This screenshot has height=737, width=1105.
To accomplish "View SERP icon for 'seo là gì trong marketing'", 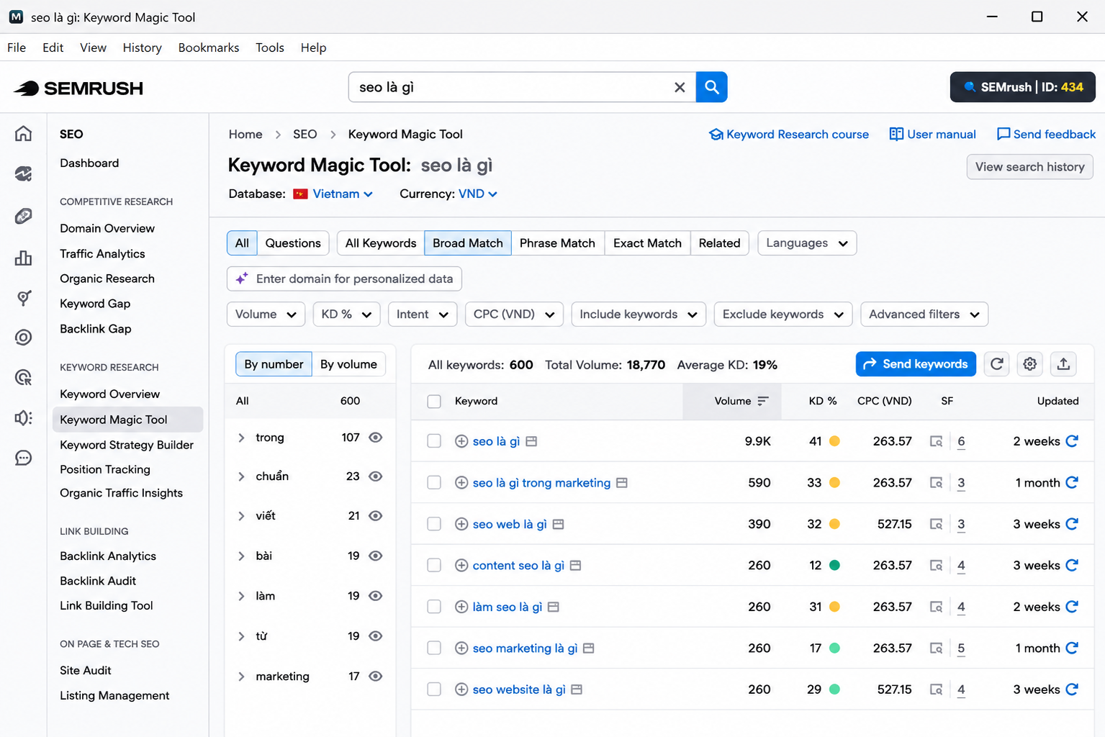I will click(x=936, y=483).
